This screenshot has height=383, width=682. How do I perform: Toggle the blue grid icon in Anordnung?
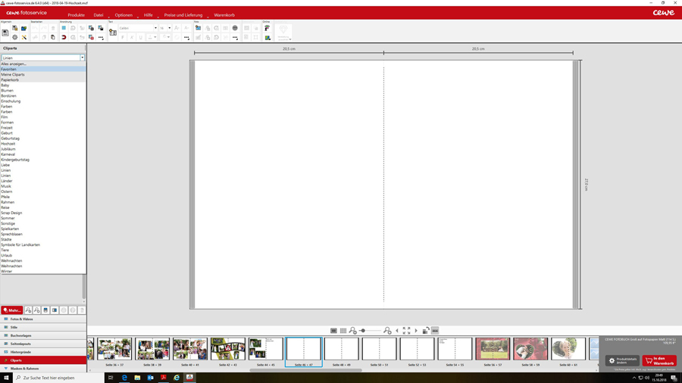(64, 28)
